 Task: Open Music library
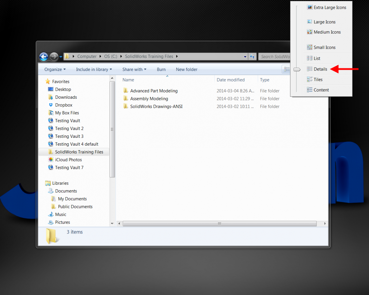[60, 214]
